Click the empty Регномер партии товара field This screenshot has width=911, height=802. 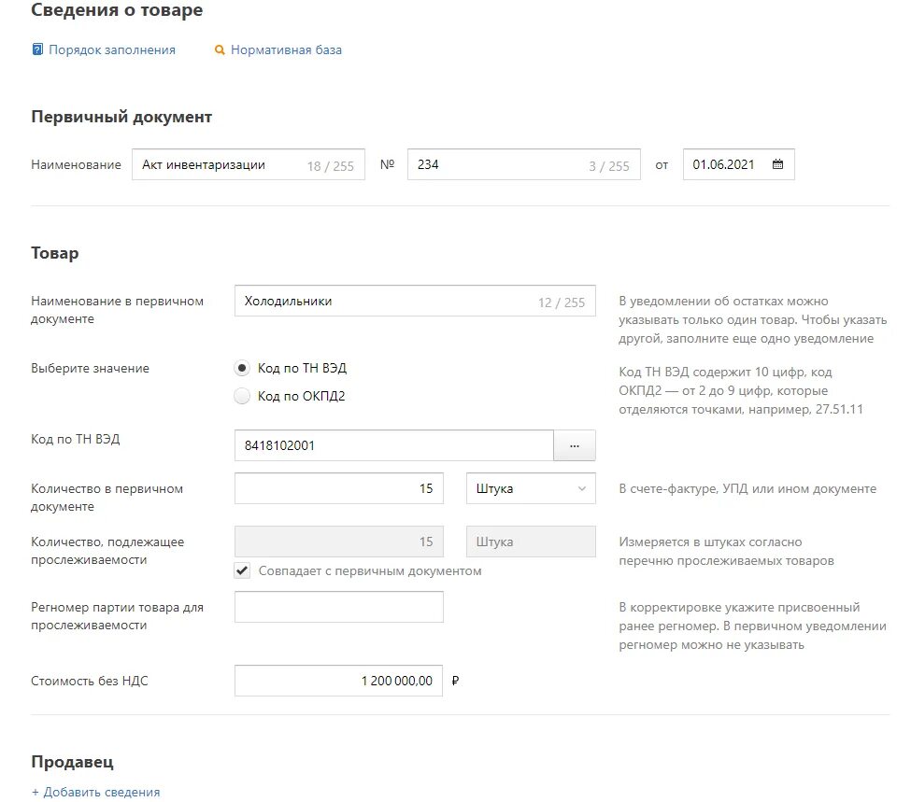(x=339, y=607)
